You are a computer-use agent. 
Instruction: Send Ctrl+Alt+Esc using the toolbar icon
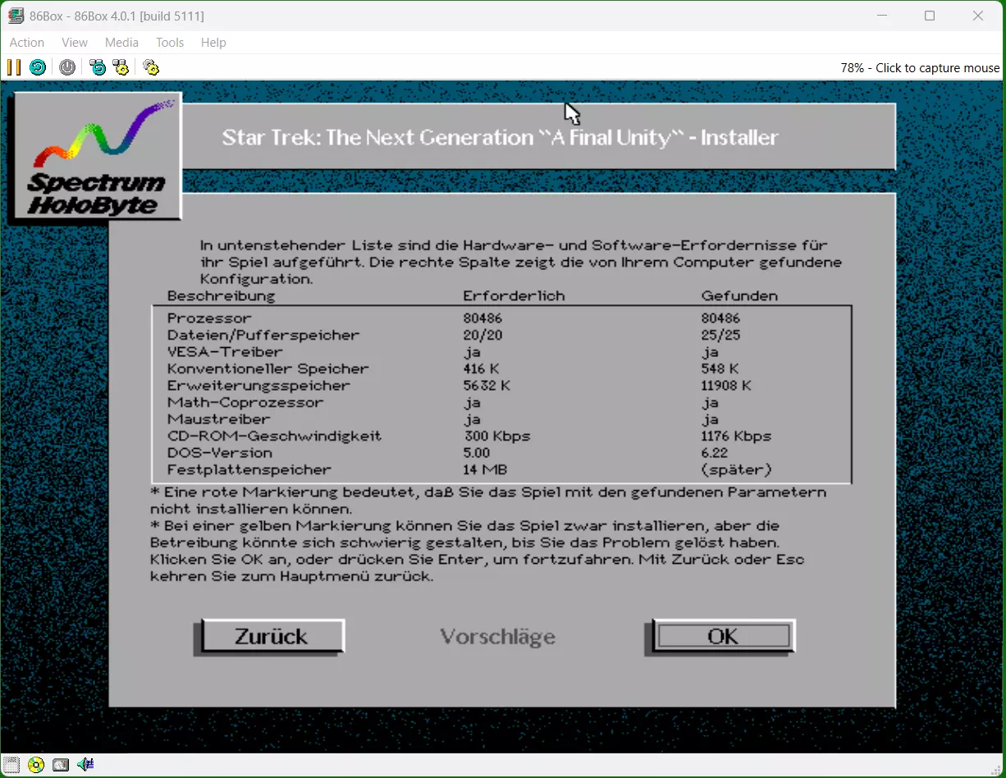pos(121,67)
